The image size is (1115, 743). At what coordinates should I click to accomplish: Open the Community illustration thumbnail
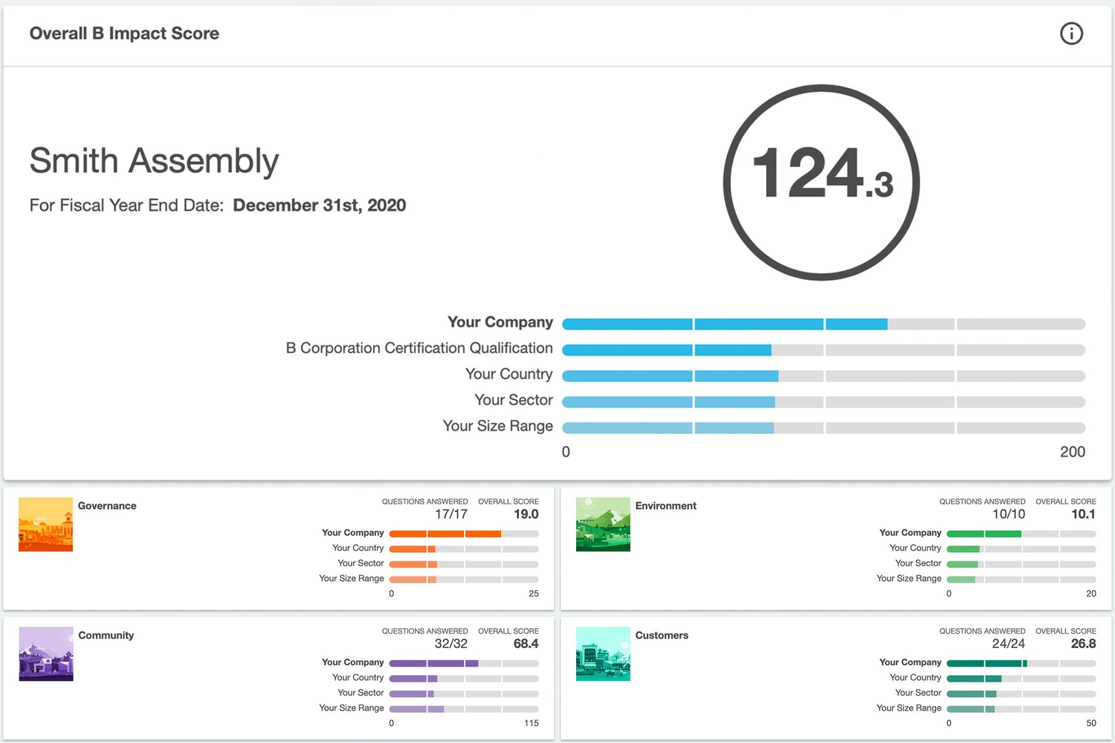[45, 654]
